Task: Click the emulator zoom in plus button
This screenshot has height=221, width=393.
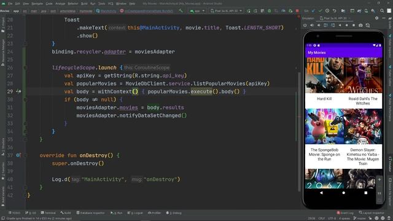Action: pos(379,179)
